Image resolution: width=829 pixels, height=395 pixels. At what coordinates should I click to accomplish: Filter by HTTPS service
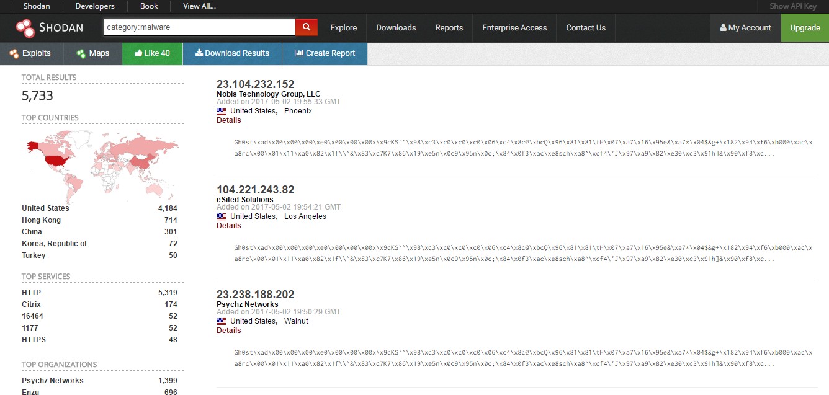(34, 340)
